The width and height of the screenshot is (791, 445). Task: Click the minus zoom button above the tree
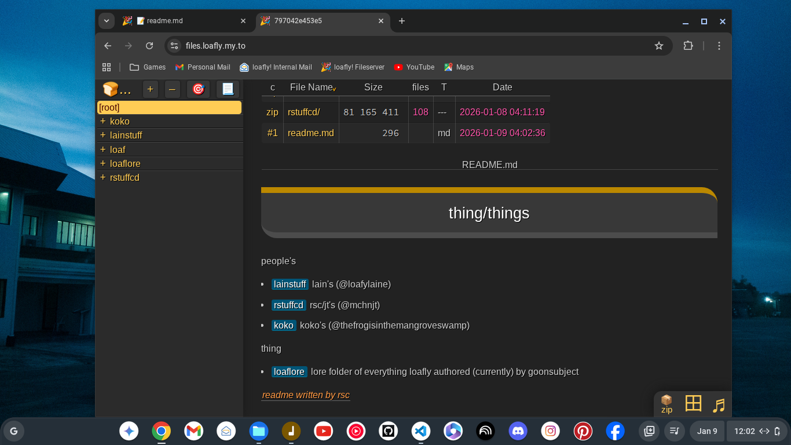click(x=172, y=89)
